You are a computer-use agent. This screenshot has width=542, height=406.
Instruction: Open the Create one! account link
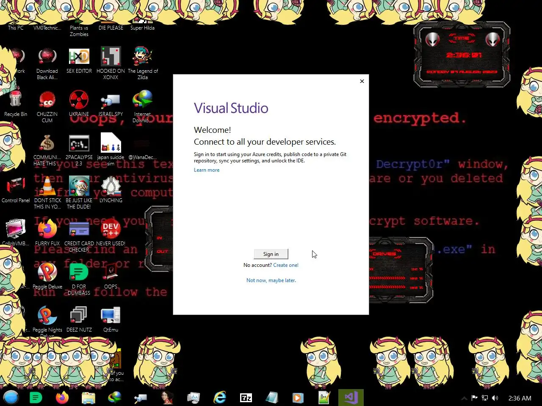[x=286, y=265]
